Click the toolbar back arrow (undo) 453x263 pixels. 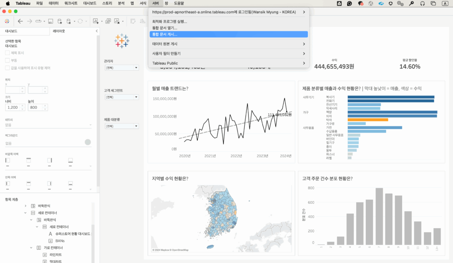click(x=20, y=21)
